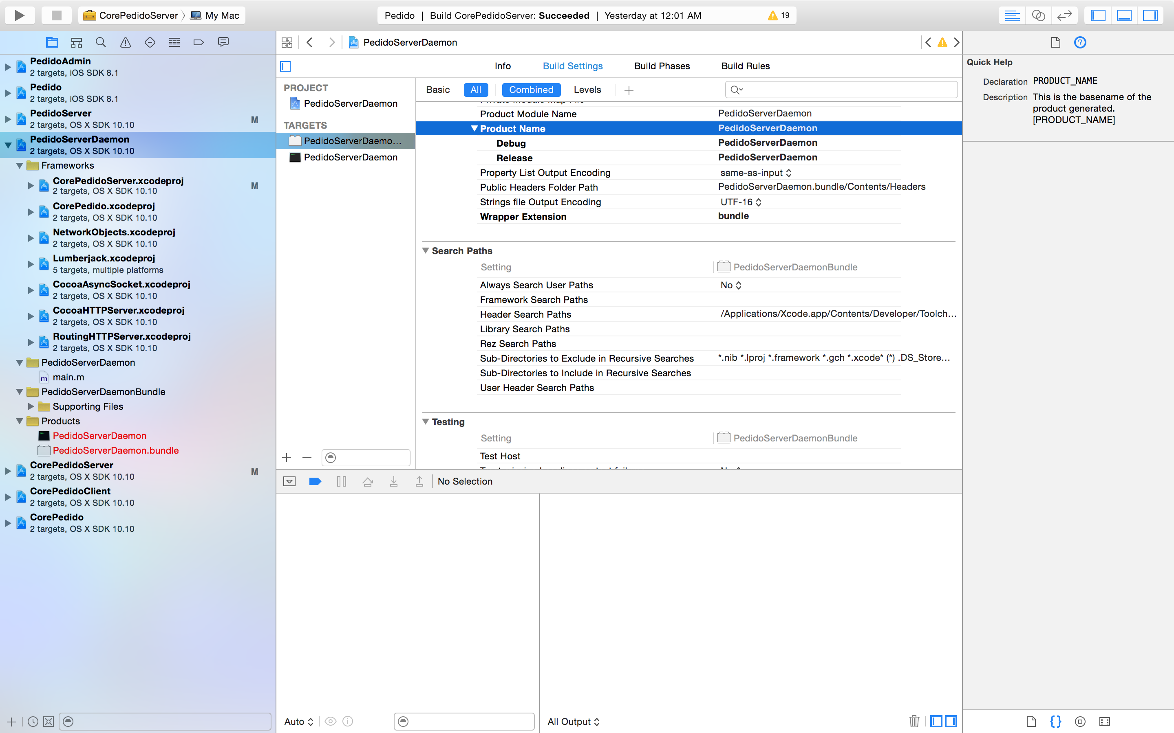This screenshot has width=1174, height=733.
Task: Select the Build Phases tab
Action: [x=662, y=66]
